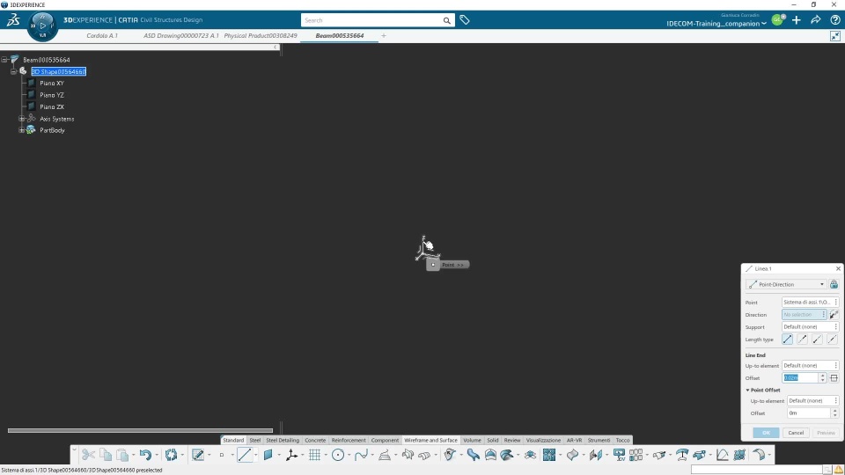Click the Update refresh icon in toolbar
This screenshot has height=475, width=845.
point(172,455)
